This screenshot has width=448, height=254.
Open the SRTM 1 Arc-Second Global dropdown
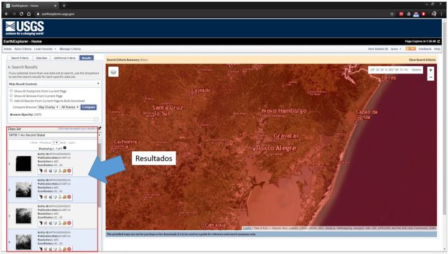52,135
